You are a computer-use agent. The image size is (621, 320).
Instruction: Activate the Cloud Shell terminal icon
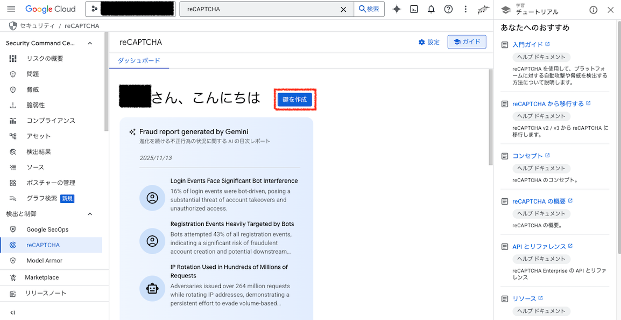pyautogui.click(x=414, y=9)
